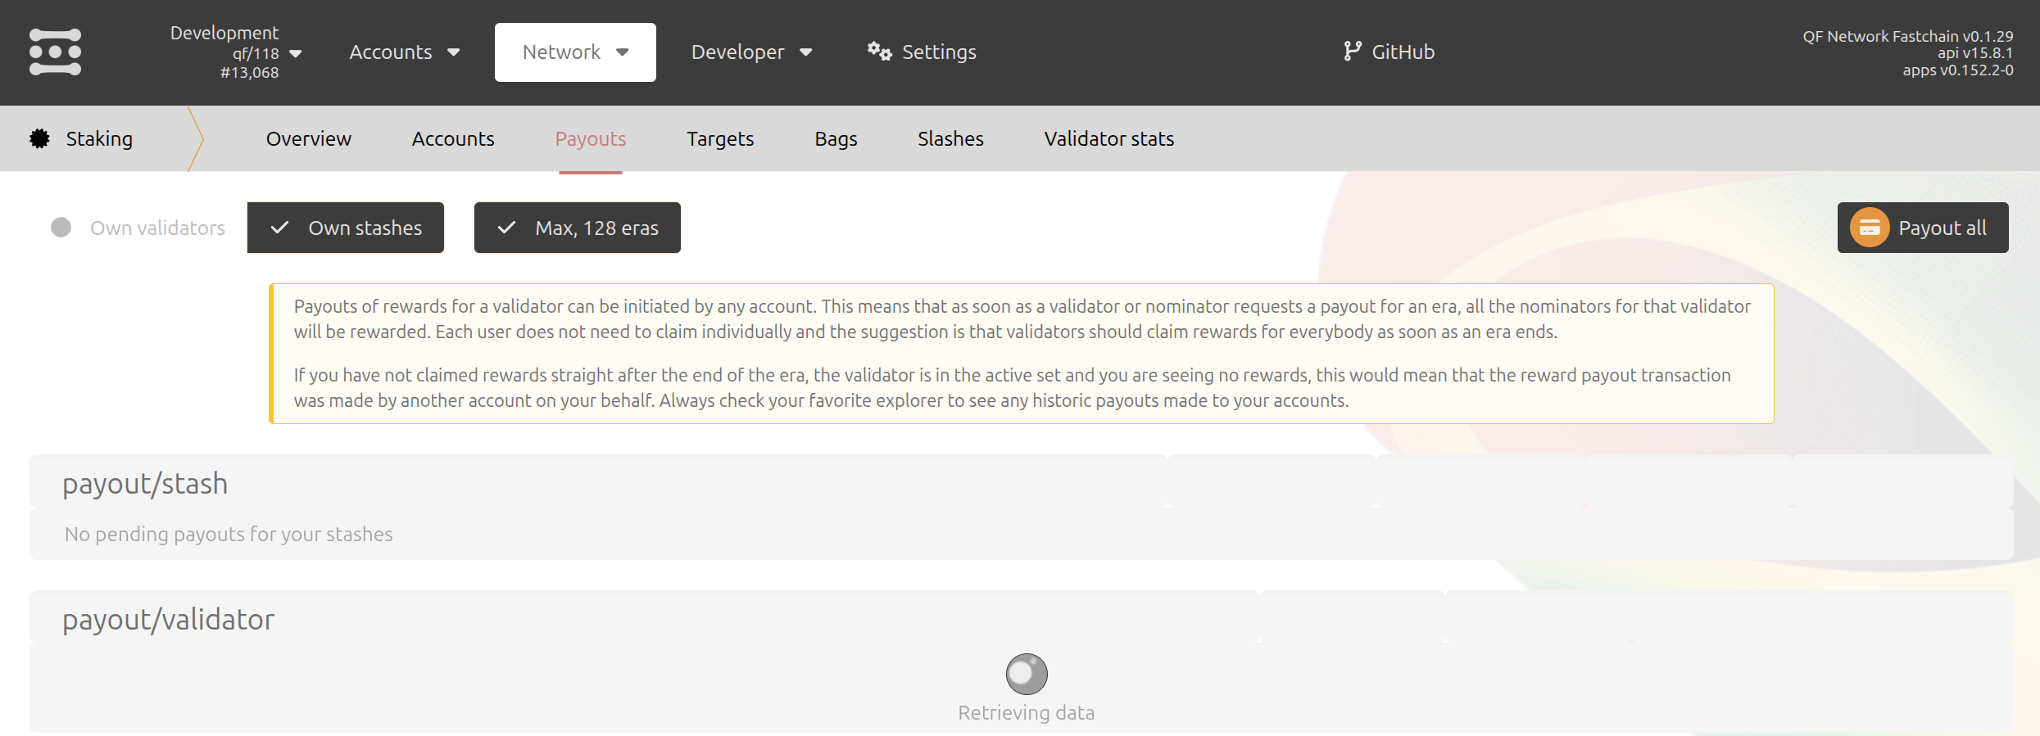Click the payout/stash table header

[145, 484]
